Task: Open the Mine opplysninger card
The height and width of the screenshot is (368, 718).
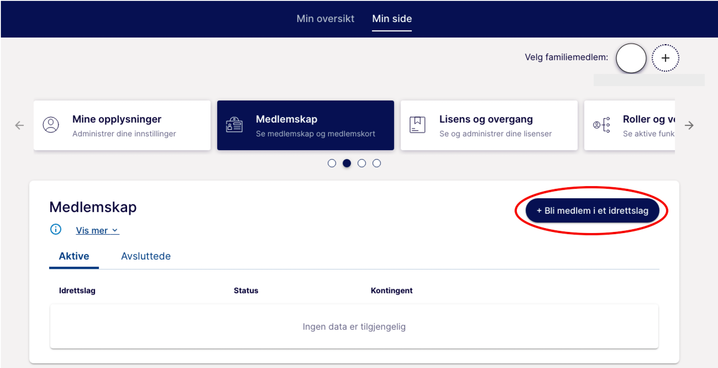Action: point(122,126)
